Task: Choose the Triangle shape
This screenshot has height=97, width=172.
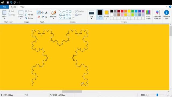Action: (x=67, y=15)
